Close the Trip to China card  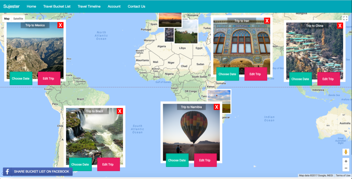click(x=340, y=25)
